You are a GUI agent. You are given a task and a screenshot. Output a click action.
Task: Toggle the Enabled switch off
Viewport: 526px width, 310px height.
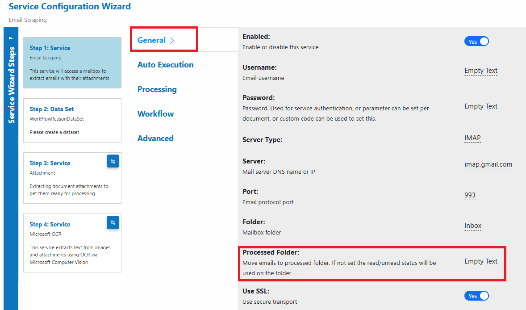pyautogui.click(x=476, y=41)
